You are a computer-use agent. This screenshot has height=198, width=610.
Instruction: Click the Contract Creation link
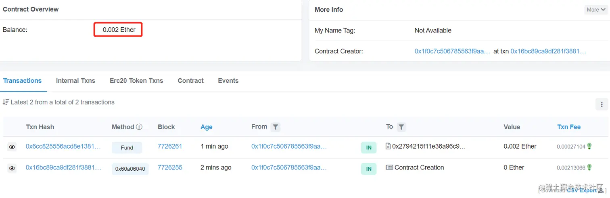tap(419, 167)
